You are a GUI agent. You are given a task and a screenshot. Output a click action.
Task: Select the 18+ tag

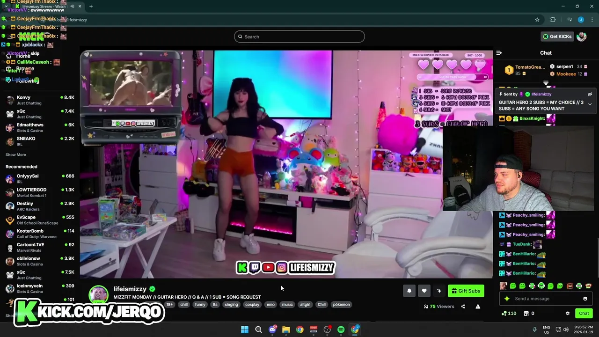[169, 304]
